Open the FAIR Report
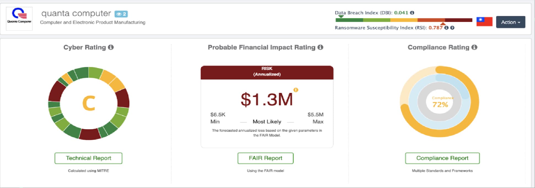Image resolution: width=535 pixels, height=188 pixels. (x=266, y=158)
